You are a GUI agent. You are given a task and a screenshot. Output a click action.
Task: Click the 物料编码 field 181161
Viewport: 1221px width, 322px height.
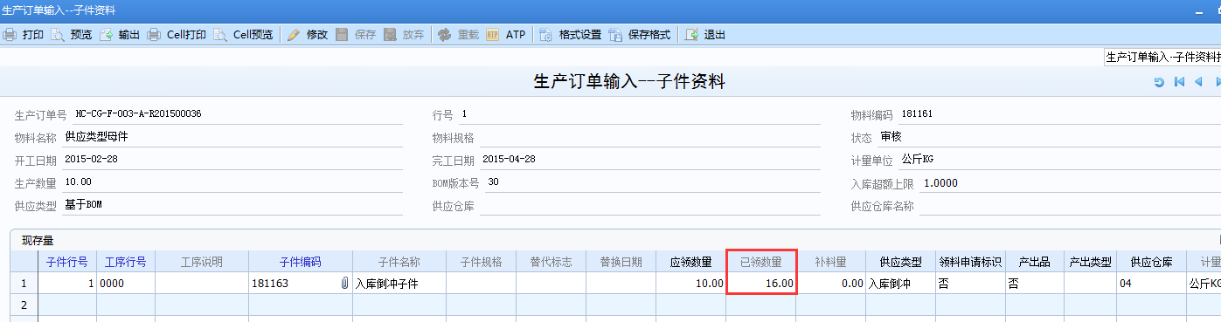[x=1060, y=114]
